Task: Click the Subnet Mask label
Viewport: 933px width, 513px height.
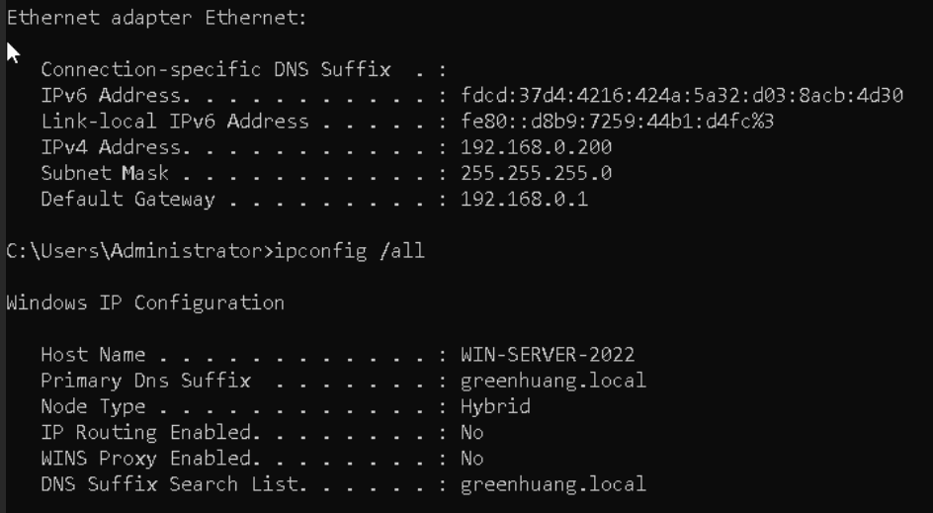Action: [x=105, y=173]
